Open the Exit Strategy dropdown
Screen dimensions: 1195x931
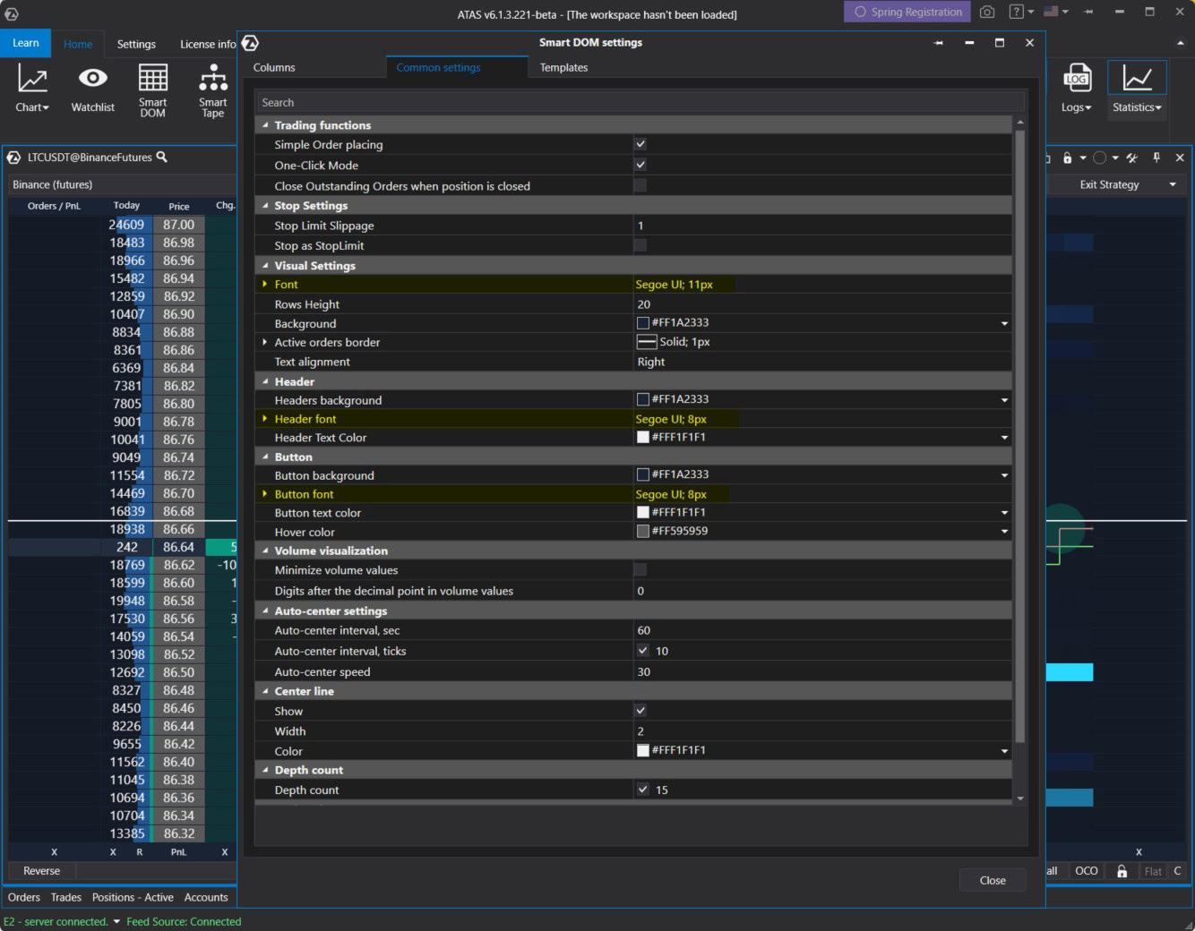(x=1173, y=184)
